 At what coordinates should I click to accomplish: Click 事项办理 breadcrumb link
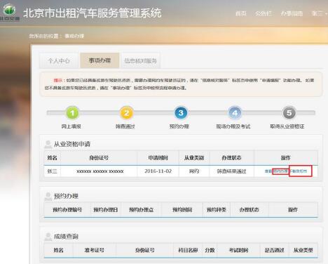tap(74, 36)
